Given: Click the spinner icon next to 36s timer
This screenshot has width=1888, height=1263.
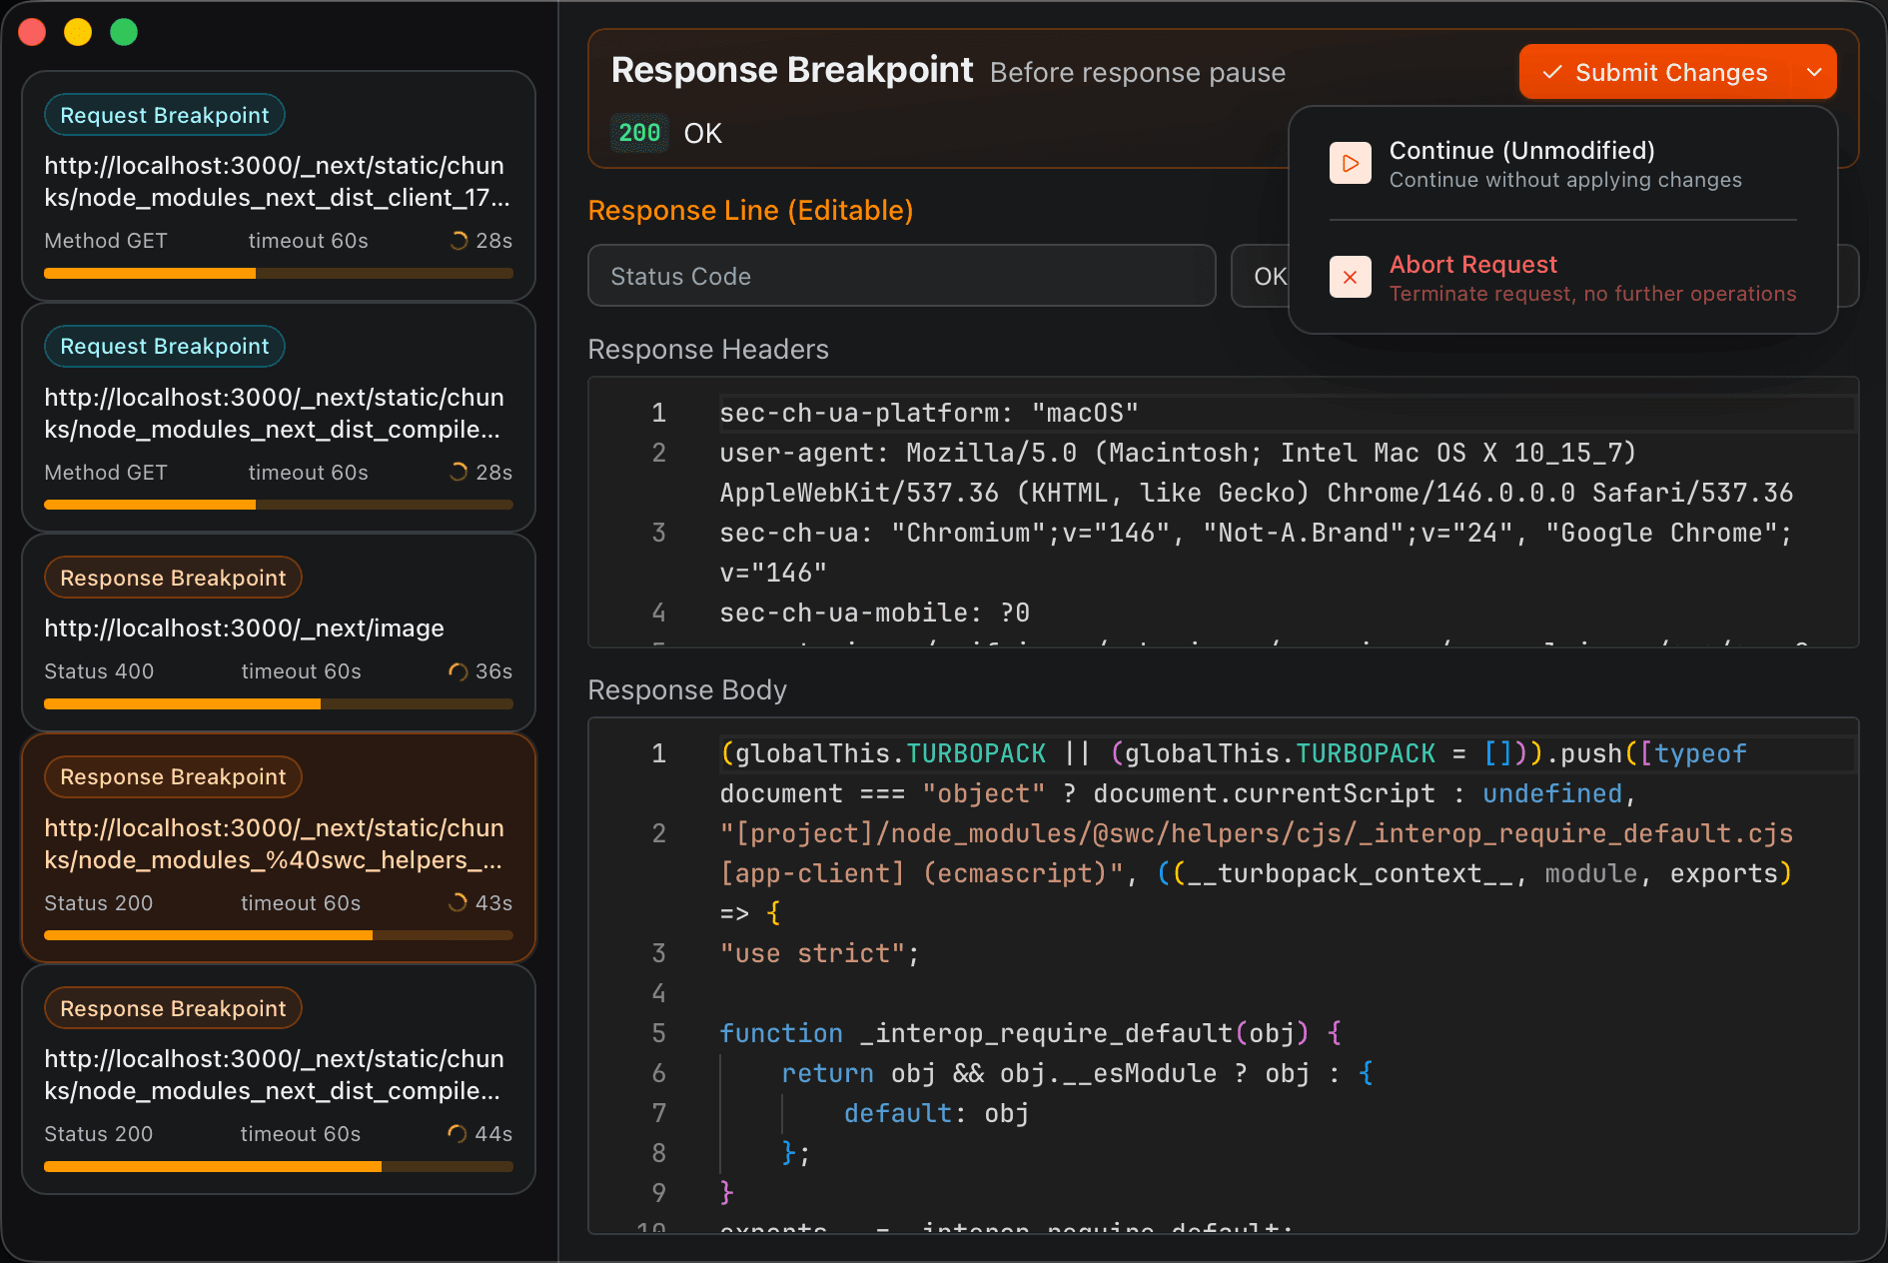Looking at the screenshot, I should coord(458,671).
